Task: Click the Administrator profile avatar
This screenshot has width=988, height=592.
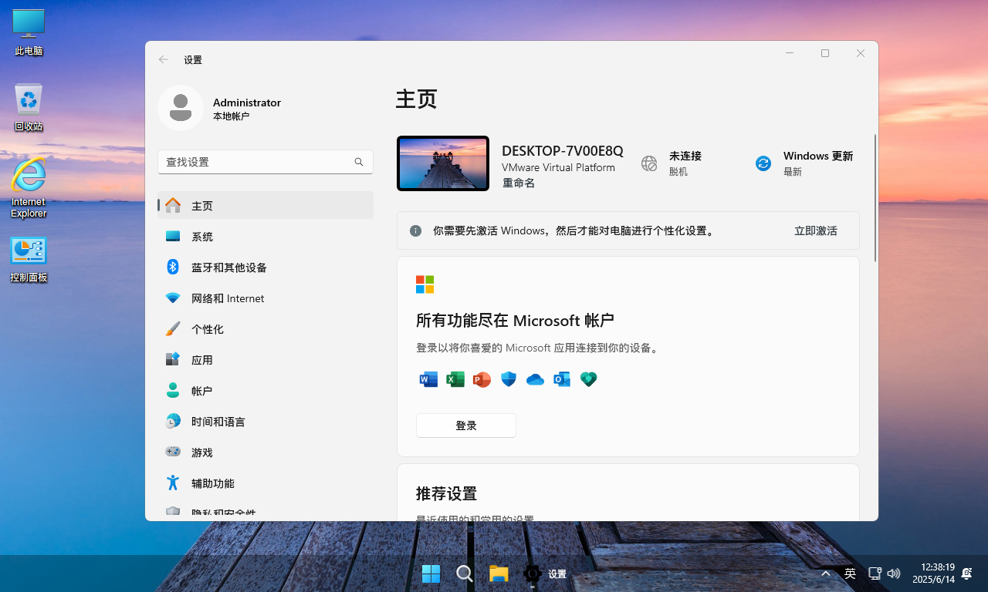Action: (x=181, y=108)
